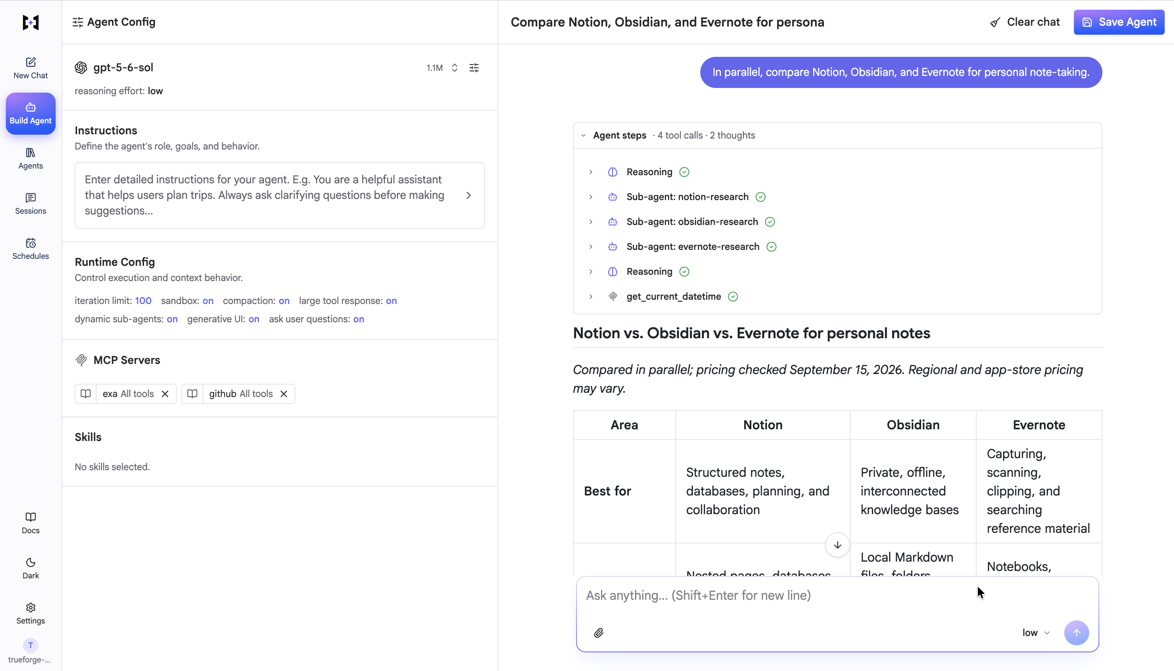Screen dimensions: 1174x671
Task: Save the agent with Save Agent
Action: 1119,22
